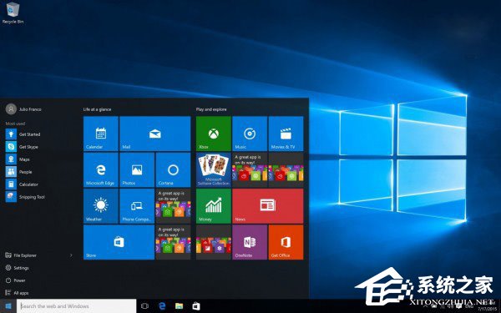Open File Explorer in Start menu
Screen dimensions: 501x313
21,255
